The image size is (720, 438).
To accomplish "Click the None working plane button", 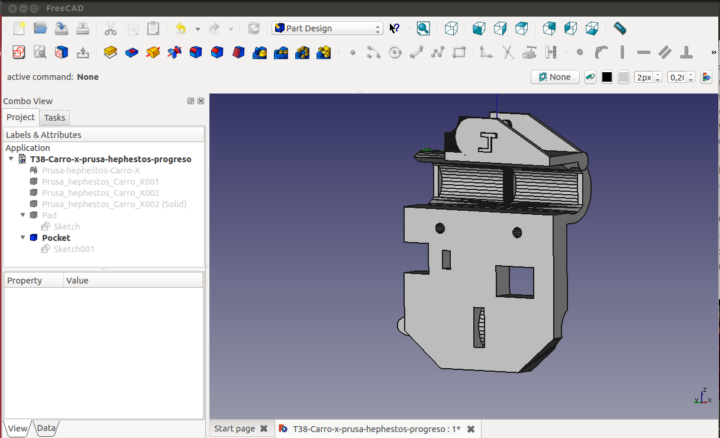I will [555, 77].
